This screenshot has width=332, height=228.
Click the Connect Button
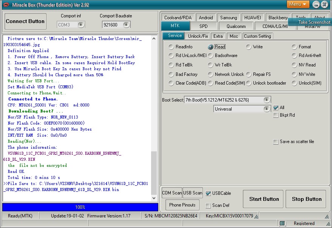pyautogui.click(x=25, y=22)
